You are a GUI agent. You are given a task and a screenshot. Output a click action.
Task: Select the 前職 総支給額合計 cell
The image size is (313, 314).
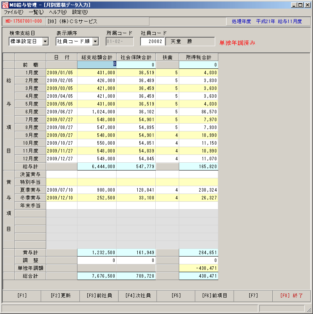tap(97, 65)
